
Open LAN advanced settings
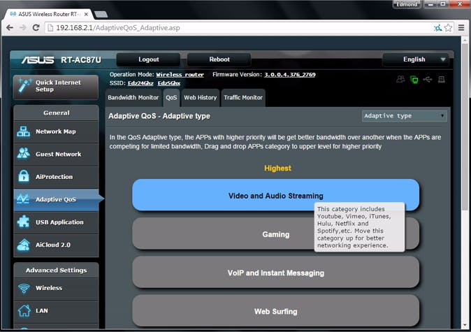[56, 310]
